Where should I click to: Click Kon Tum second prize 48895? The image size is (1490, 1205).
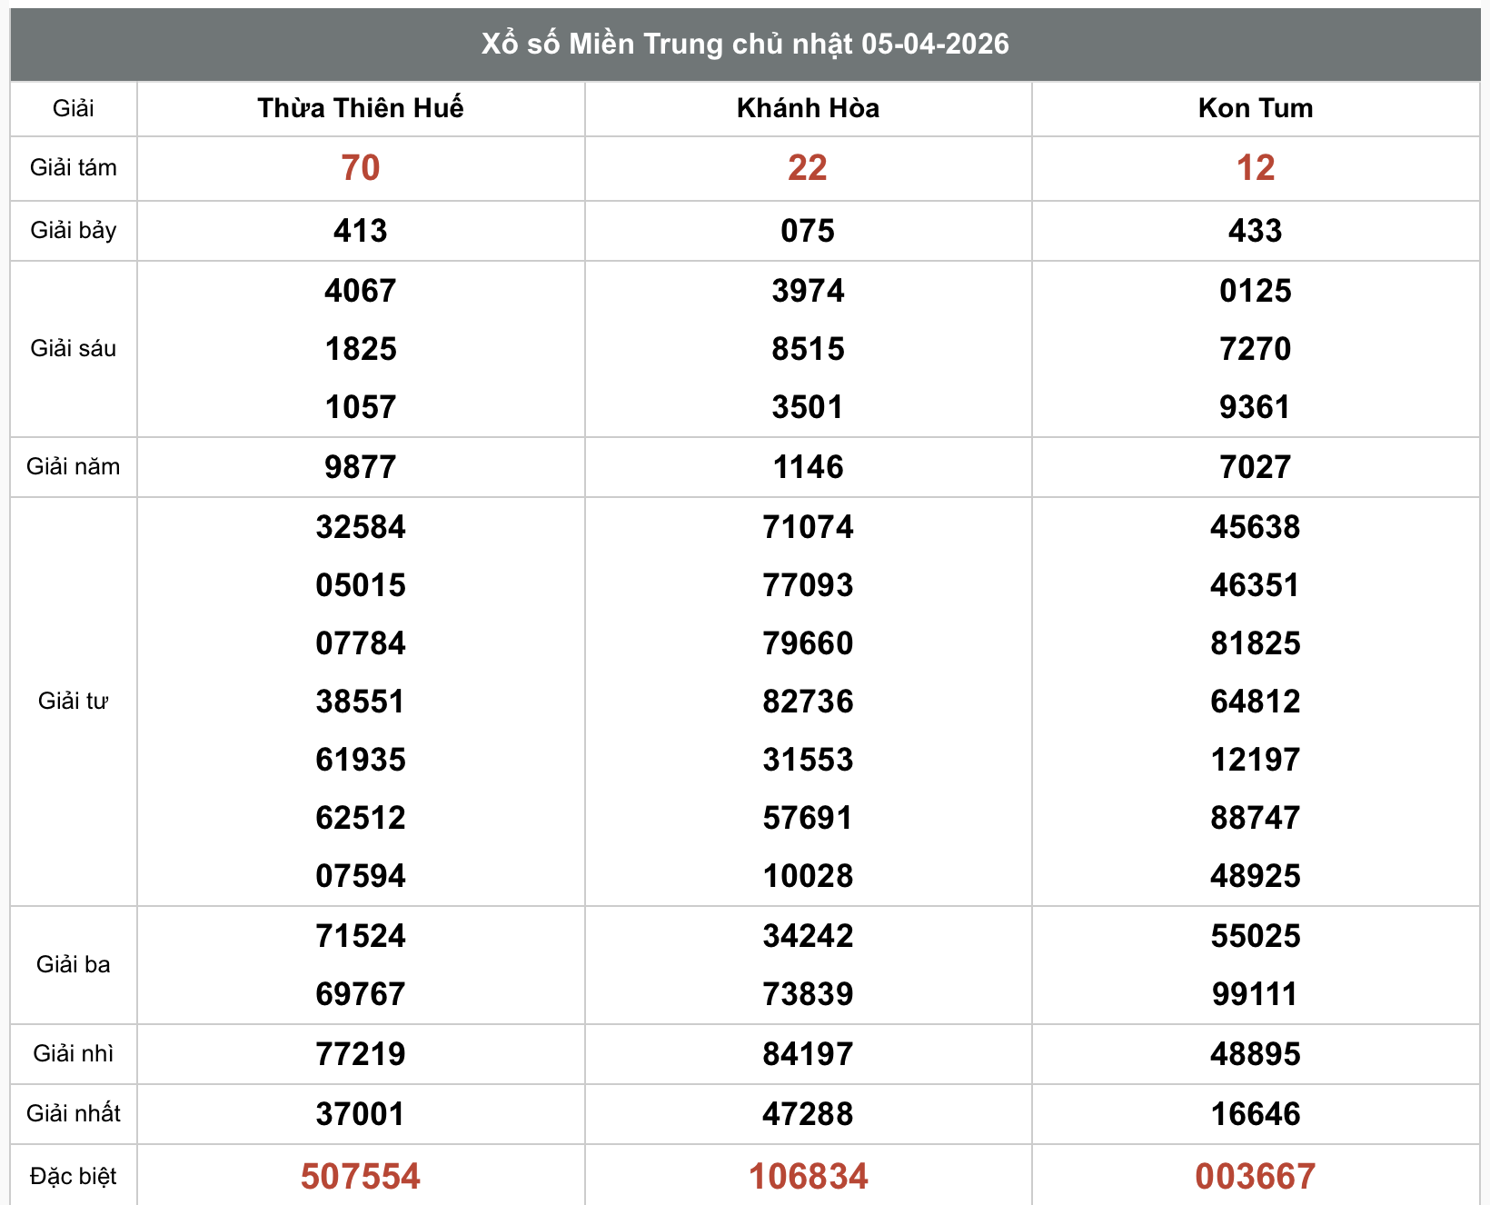pos(1255,1053)
